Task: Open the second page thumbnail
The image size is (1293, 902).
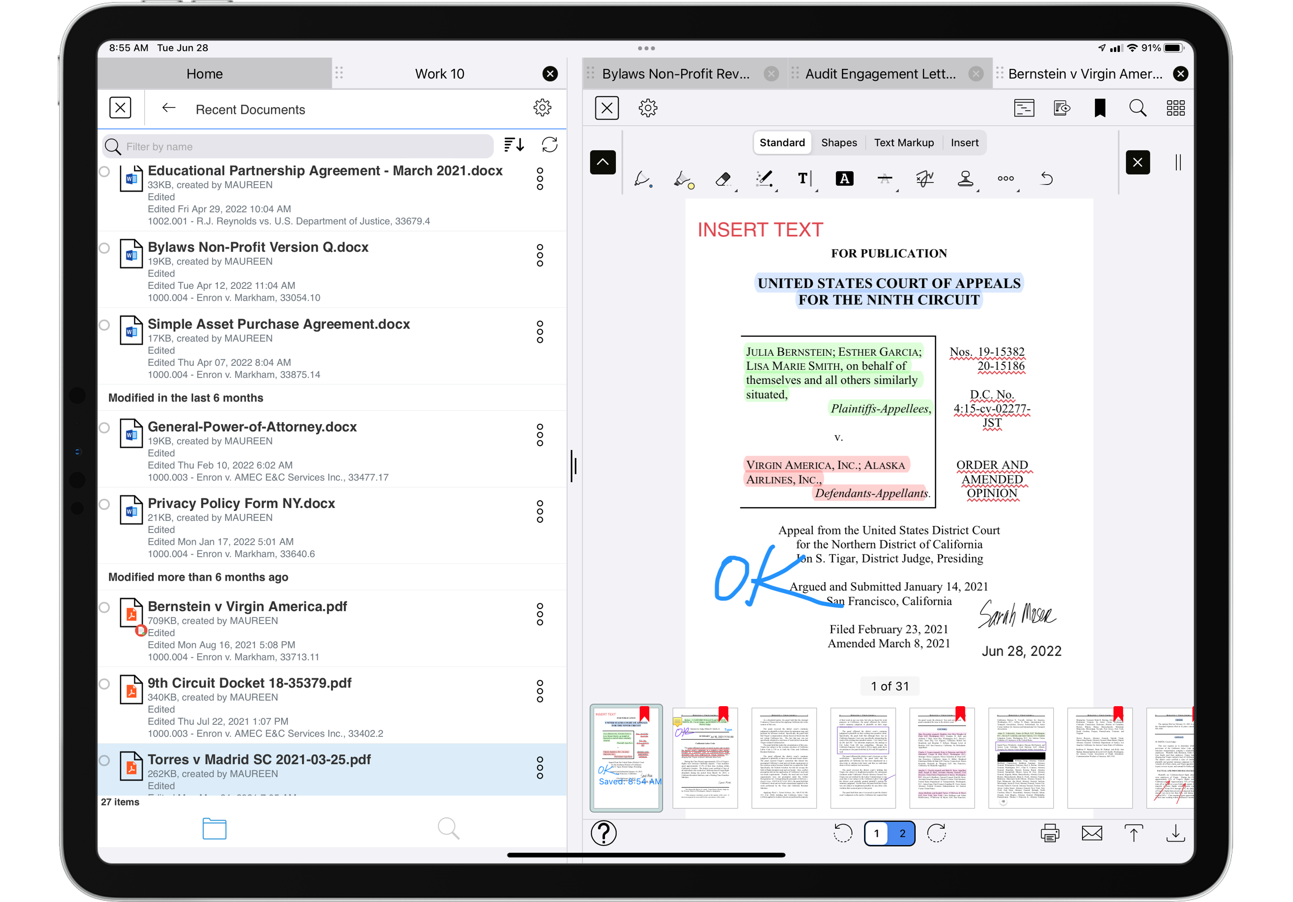Action: pyautogui.click(x=705, y=758)
